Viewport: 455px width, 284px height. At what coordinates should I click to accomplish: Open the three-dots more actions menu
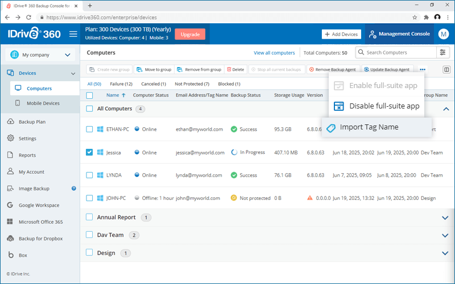[x=423, y=69]
